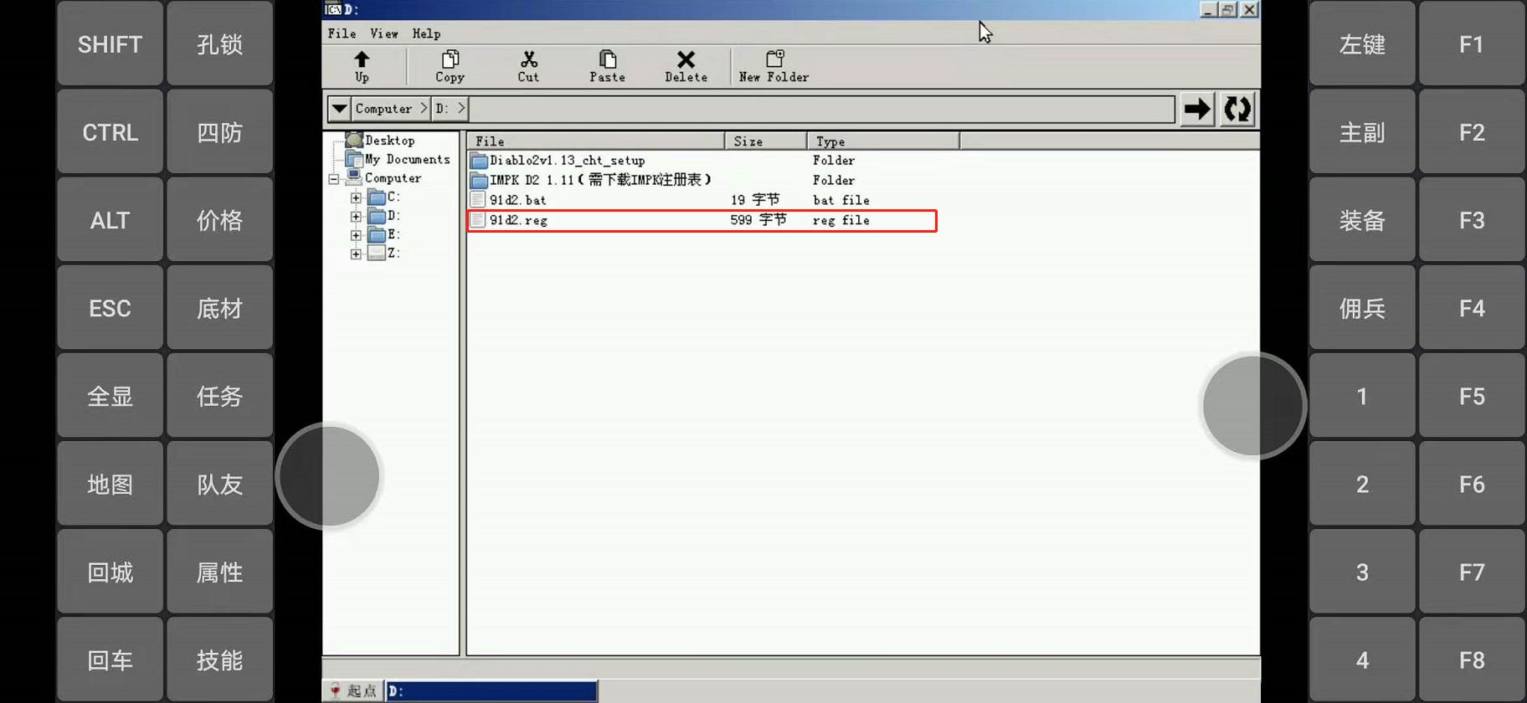
Task: Tap the 孔锁 overlay button
Action: 219,44
